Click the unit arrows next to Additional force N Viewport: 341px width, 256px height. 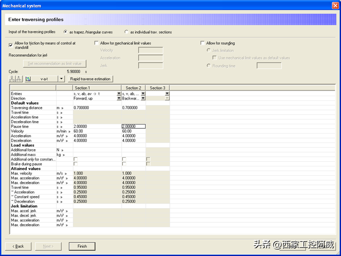pos(62,150)
